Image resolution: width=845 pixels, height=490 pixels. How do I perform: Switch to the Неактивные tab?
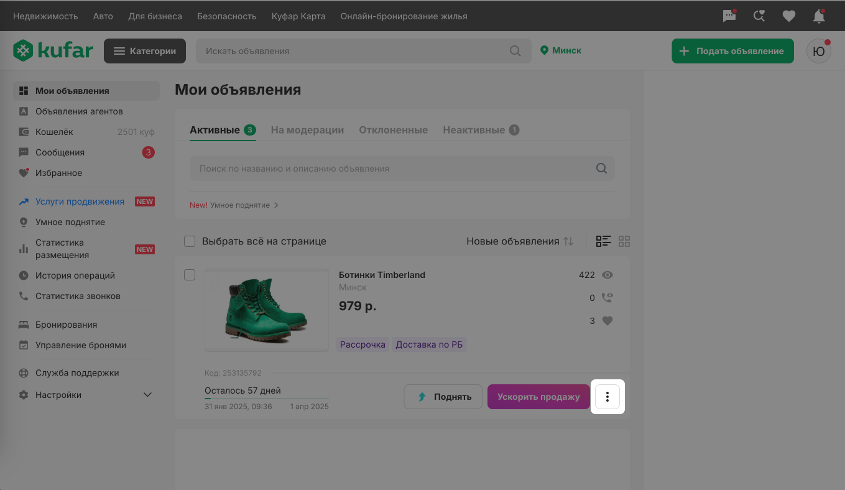click(x=481, y=130)
